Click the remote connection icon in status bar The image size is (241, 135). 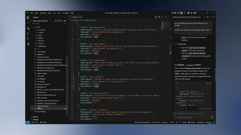28,122
